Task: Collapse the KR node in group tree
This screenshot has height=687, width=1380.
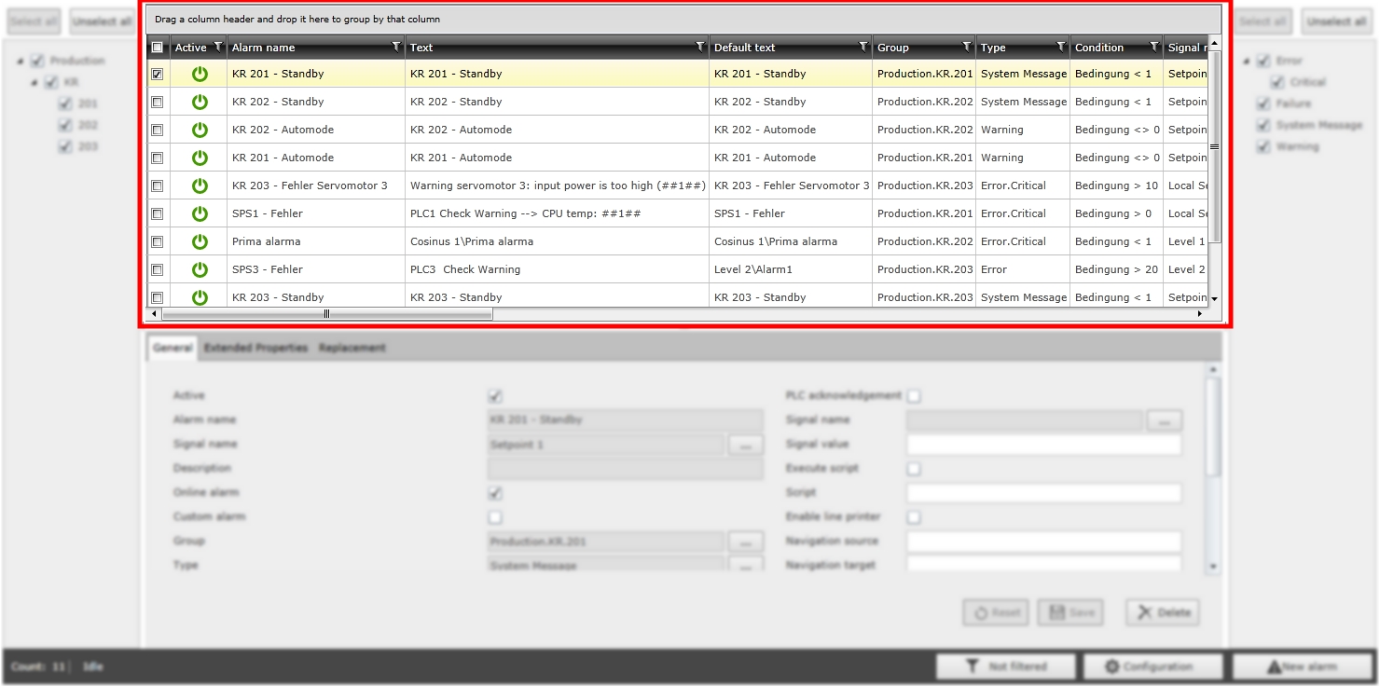Action: click(x=35, y=83)
